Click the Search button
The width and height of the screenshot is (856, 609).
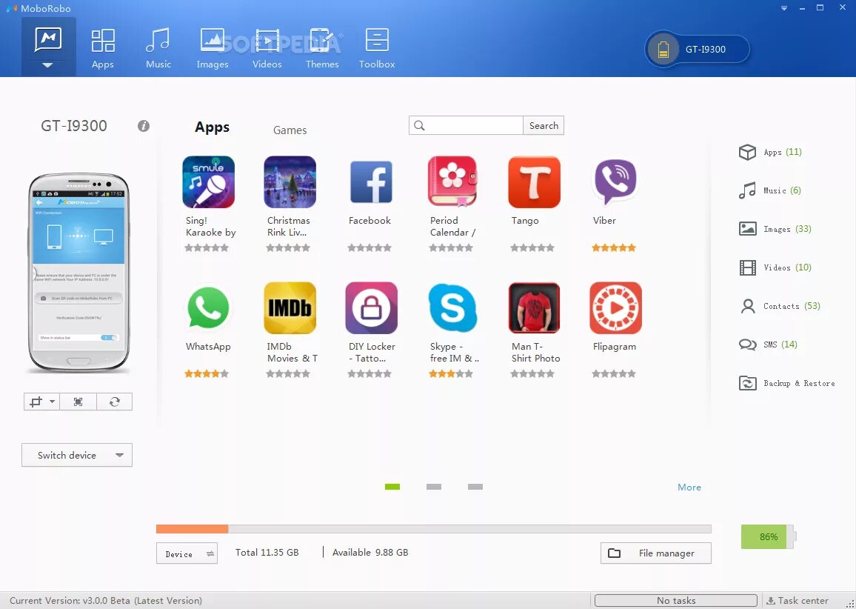point(544,126)
